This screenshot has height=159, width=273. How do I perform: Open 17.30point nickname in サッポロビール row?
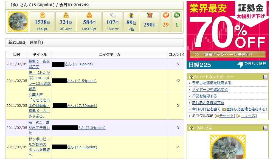(x=82, y=147)
